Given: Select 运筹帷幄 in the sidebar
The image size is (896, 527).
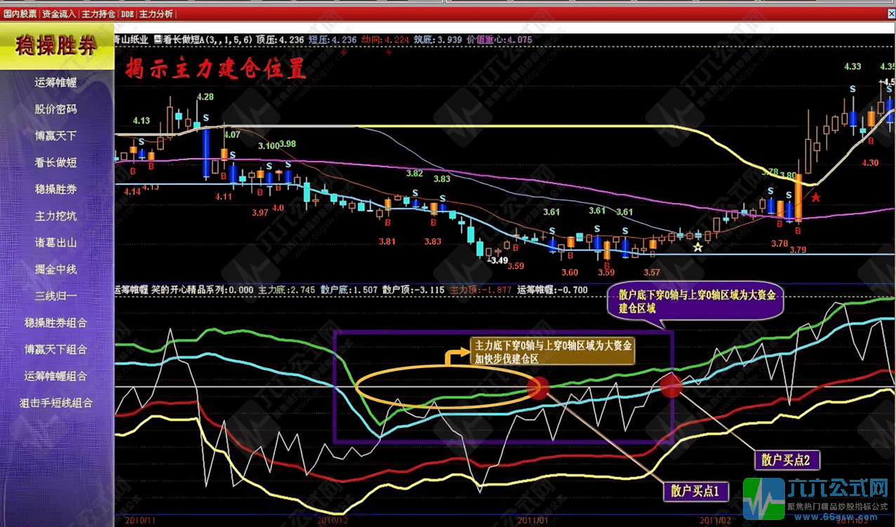Looking at the screenshot, I should click(x=56, y=82).
